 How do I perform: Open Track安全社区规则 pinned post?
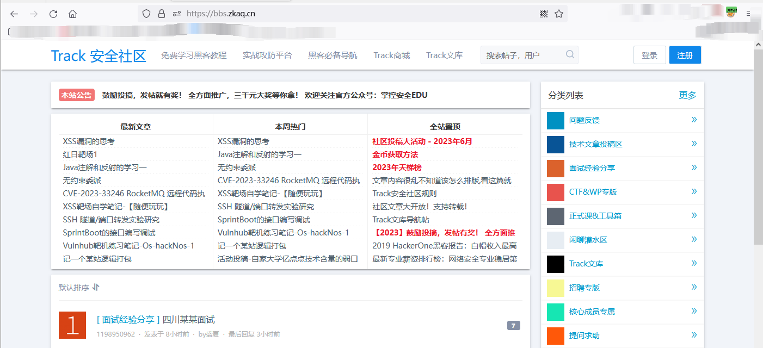[404, 194]
